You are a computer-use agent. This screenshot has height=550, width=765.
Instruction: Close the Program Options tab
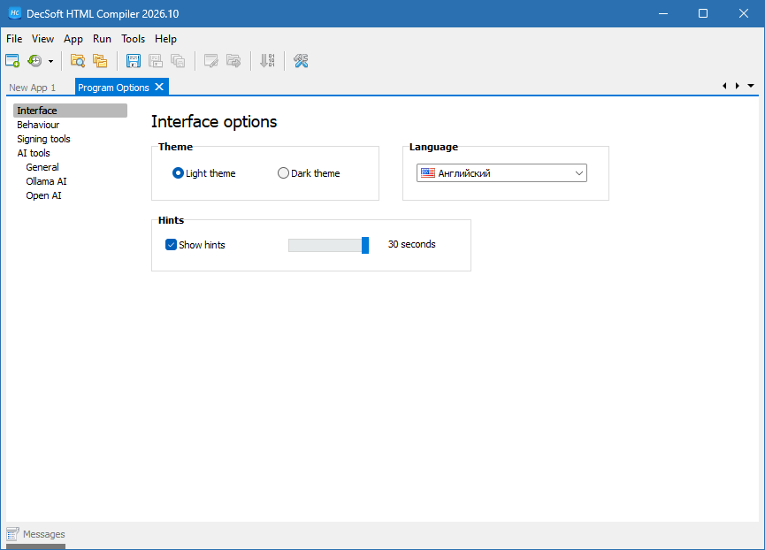159,87
